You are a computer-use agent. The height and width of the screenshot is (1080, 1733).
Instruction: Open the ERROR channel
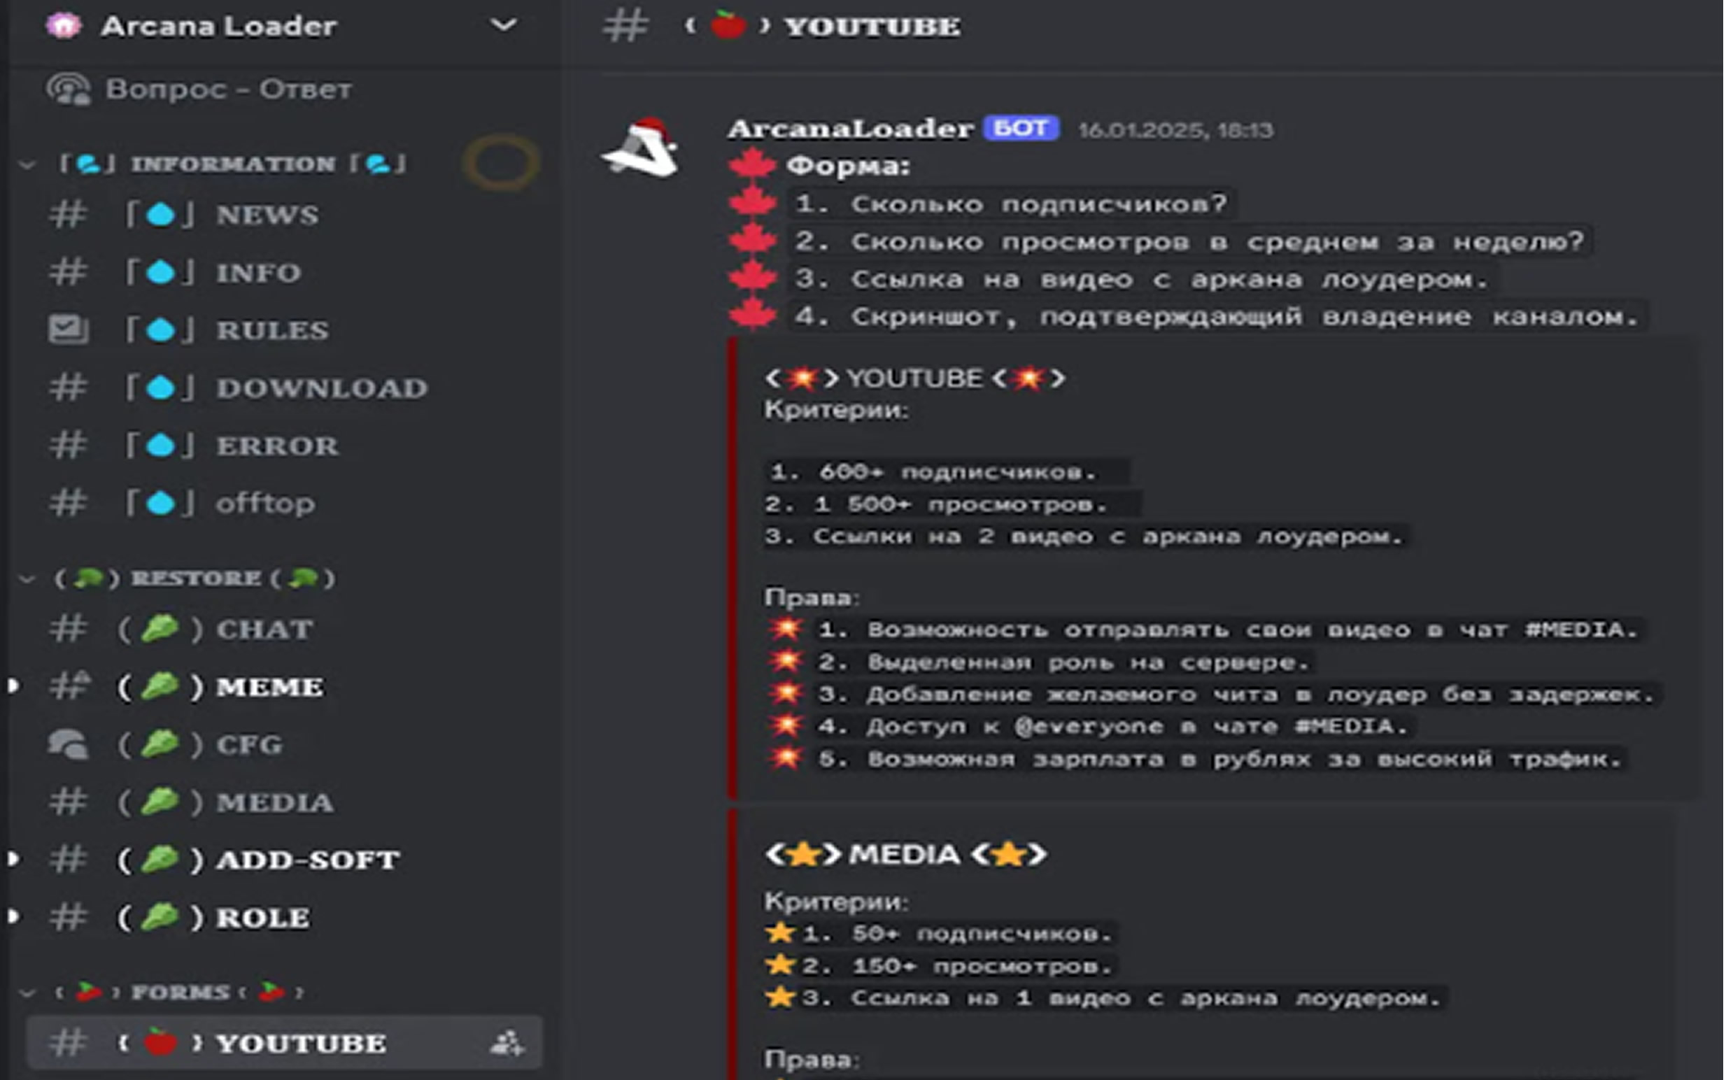pyautogui.click(x=277, y=446)
